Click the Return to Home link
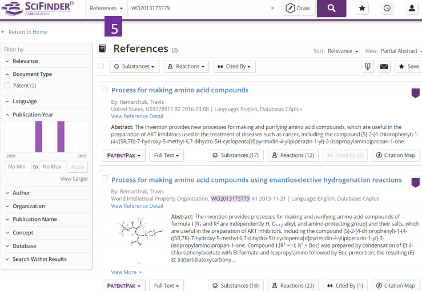 point(27,32)
